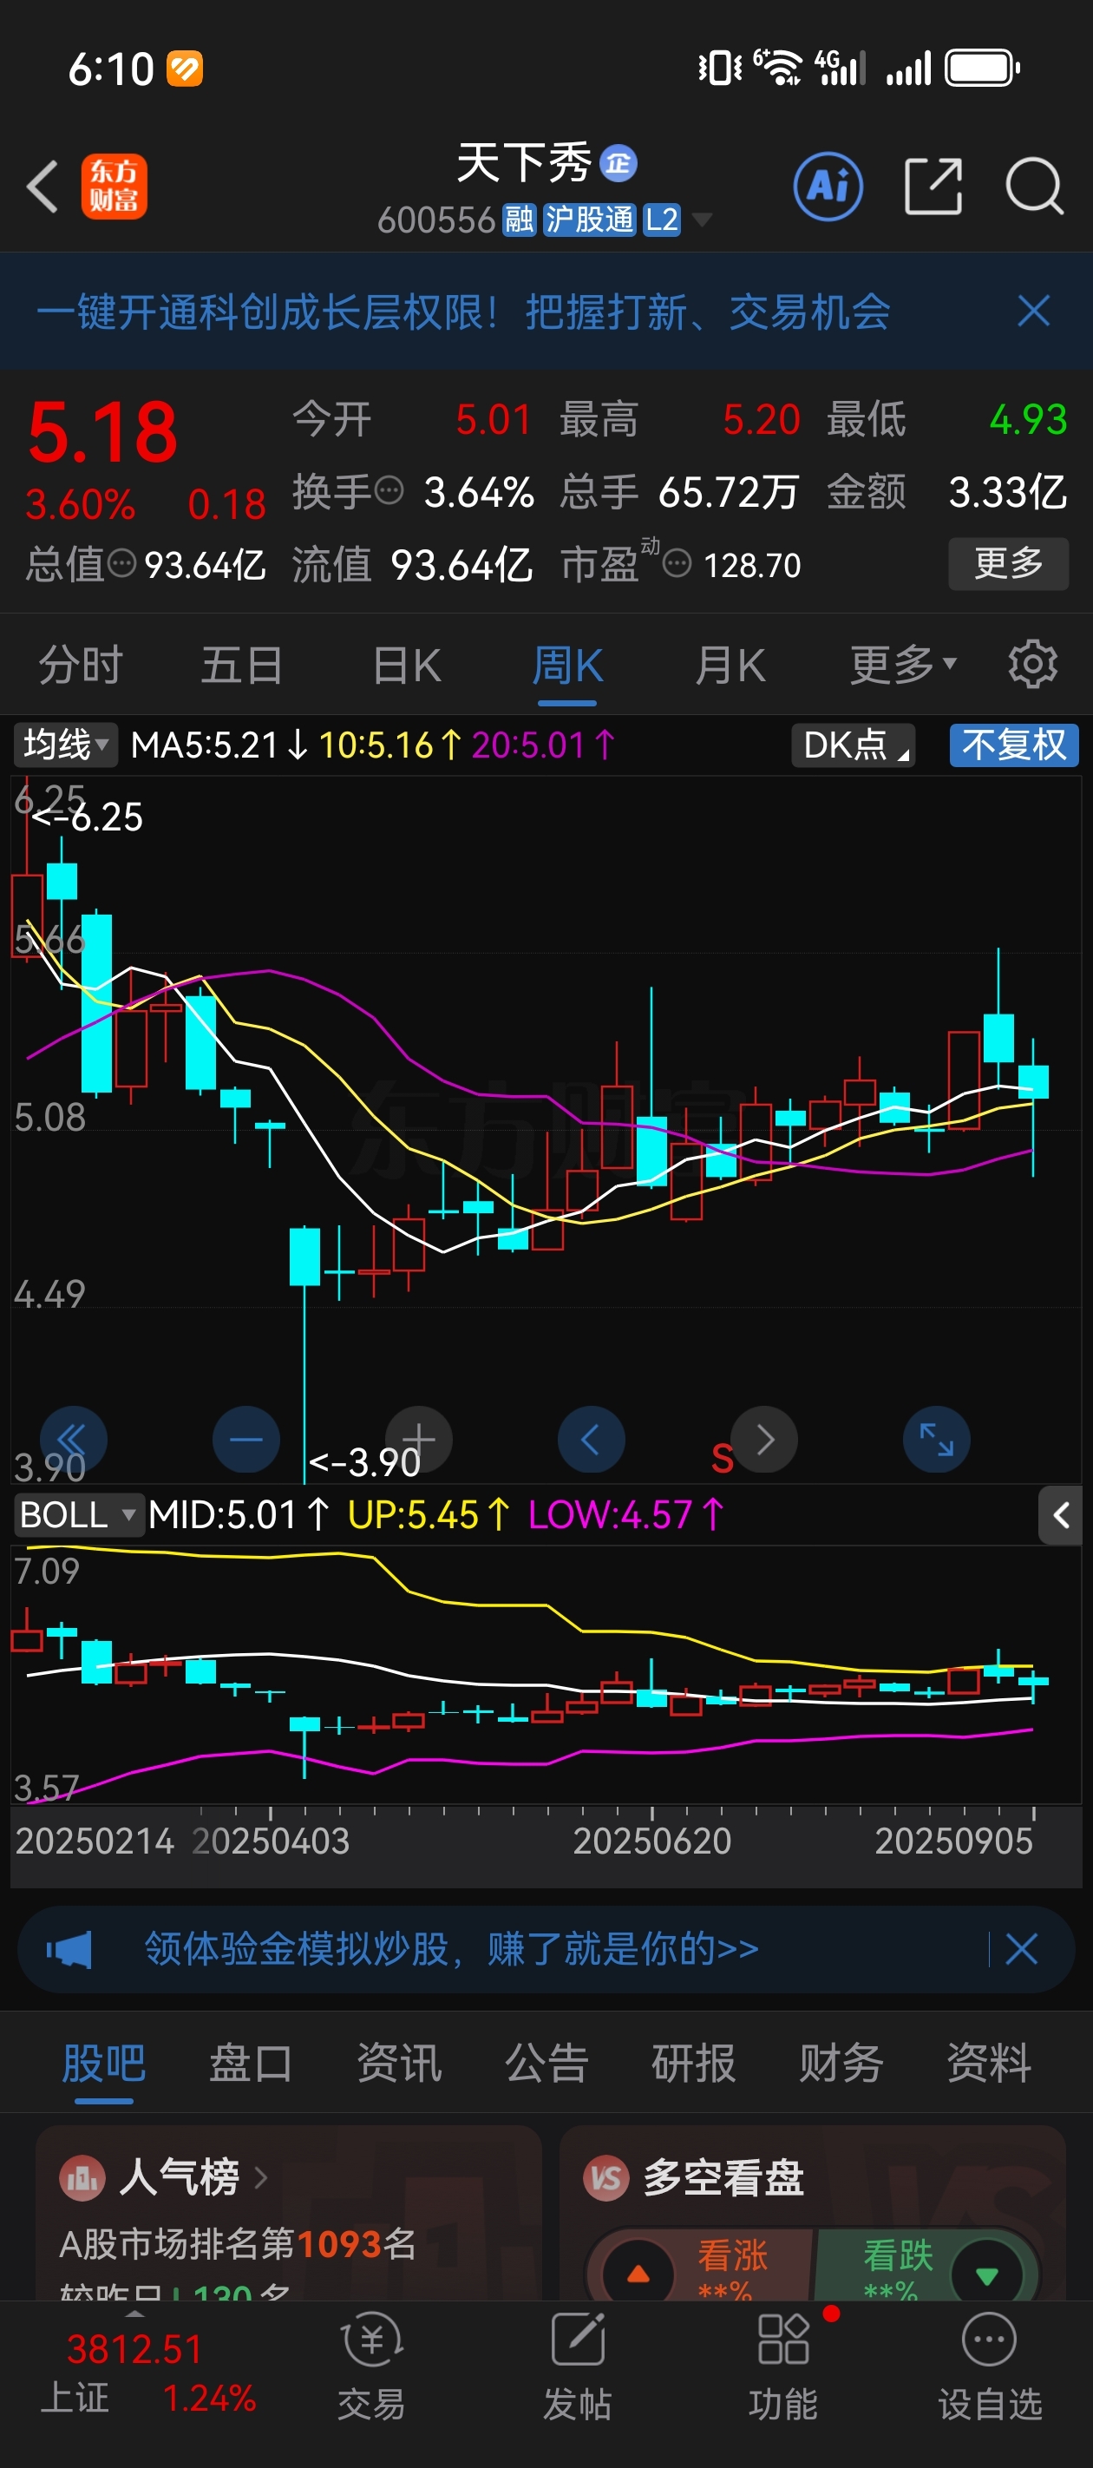Jump to earliest data double-arrow button

tap(73, 1439)
